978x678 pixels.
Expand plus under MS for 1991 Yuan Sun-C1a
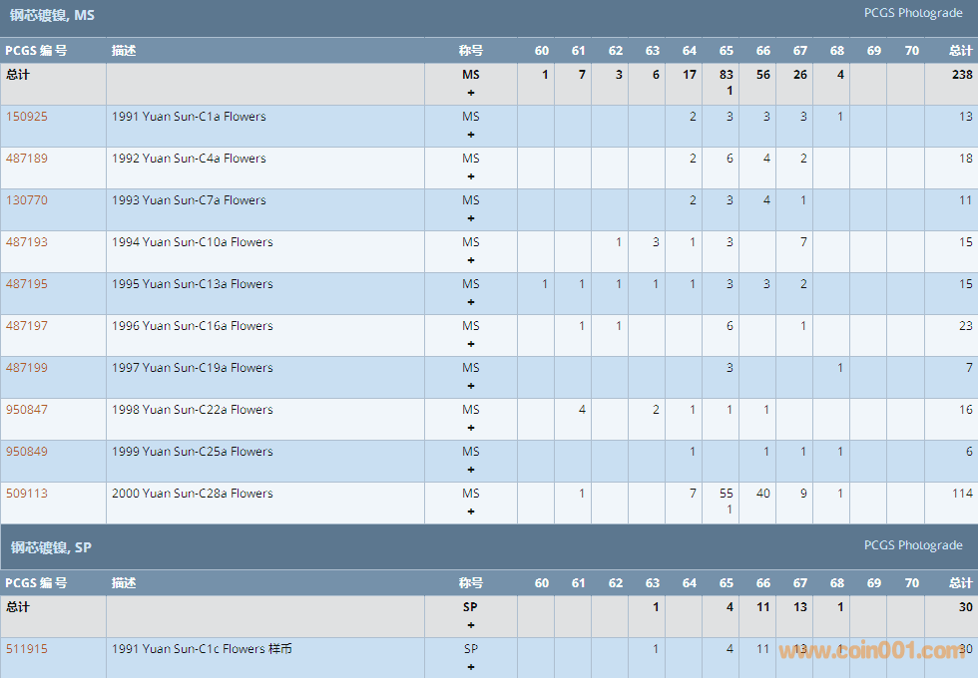(x=471, y=135)
